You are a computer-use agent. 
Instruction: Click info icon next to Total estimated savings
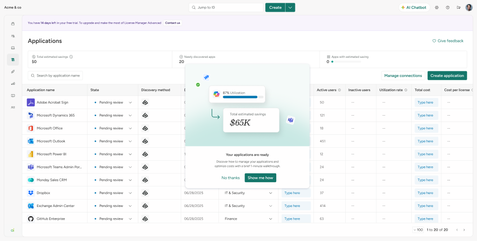tap(71, 56)
